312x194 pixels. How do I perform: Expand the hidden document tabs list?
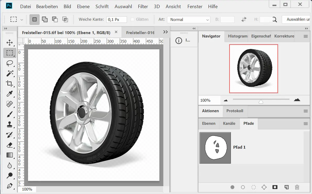click(165, 32)
